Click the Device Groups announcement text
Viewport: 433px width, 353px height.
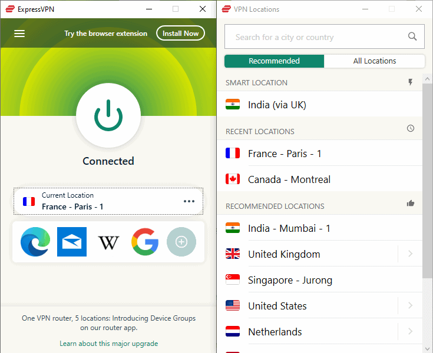(x=109, y=322)
